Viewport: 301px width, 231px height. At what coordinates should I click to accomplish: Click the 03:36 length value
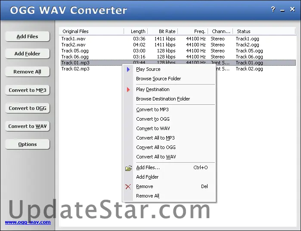[139, 39]
